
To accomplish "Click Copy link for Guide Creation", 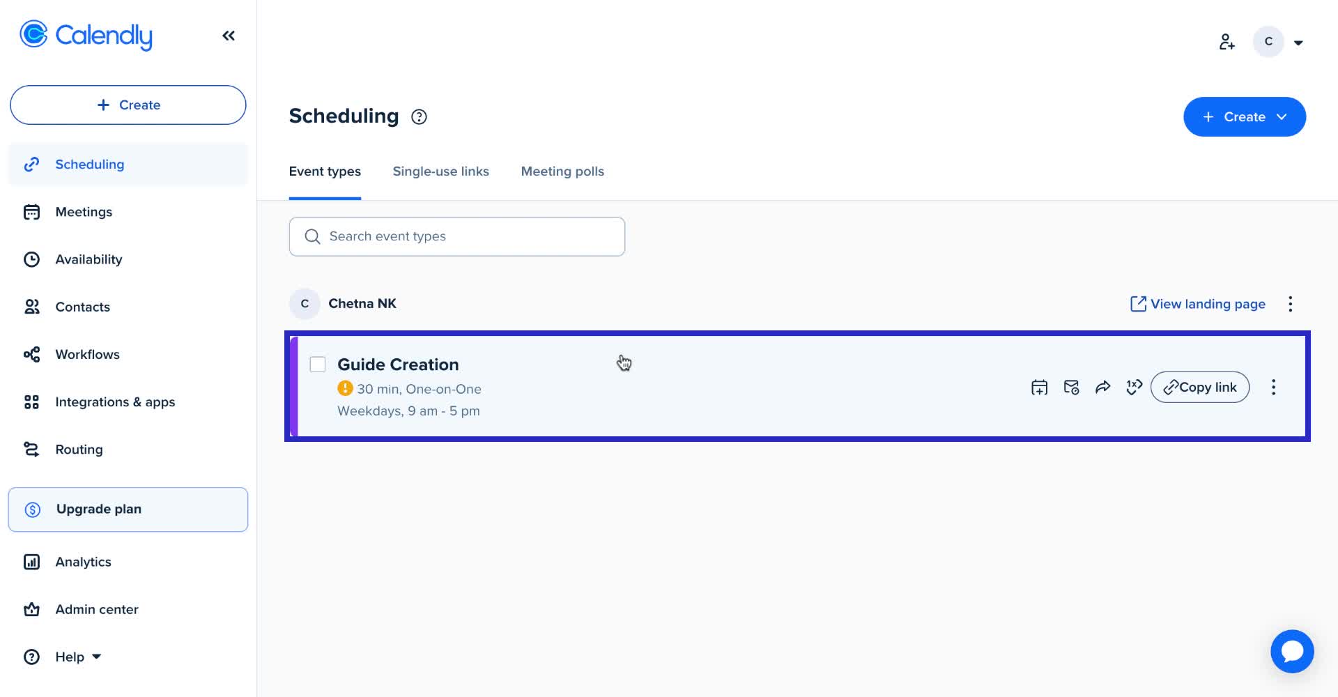I will [x=1199, y=387].
